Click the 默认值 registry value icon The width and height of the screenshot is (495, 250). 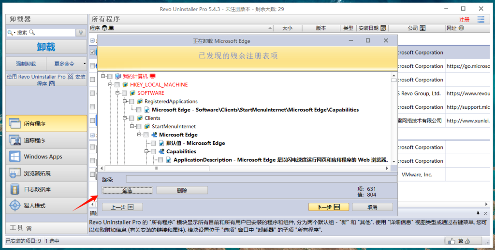[161, 144]
